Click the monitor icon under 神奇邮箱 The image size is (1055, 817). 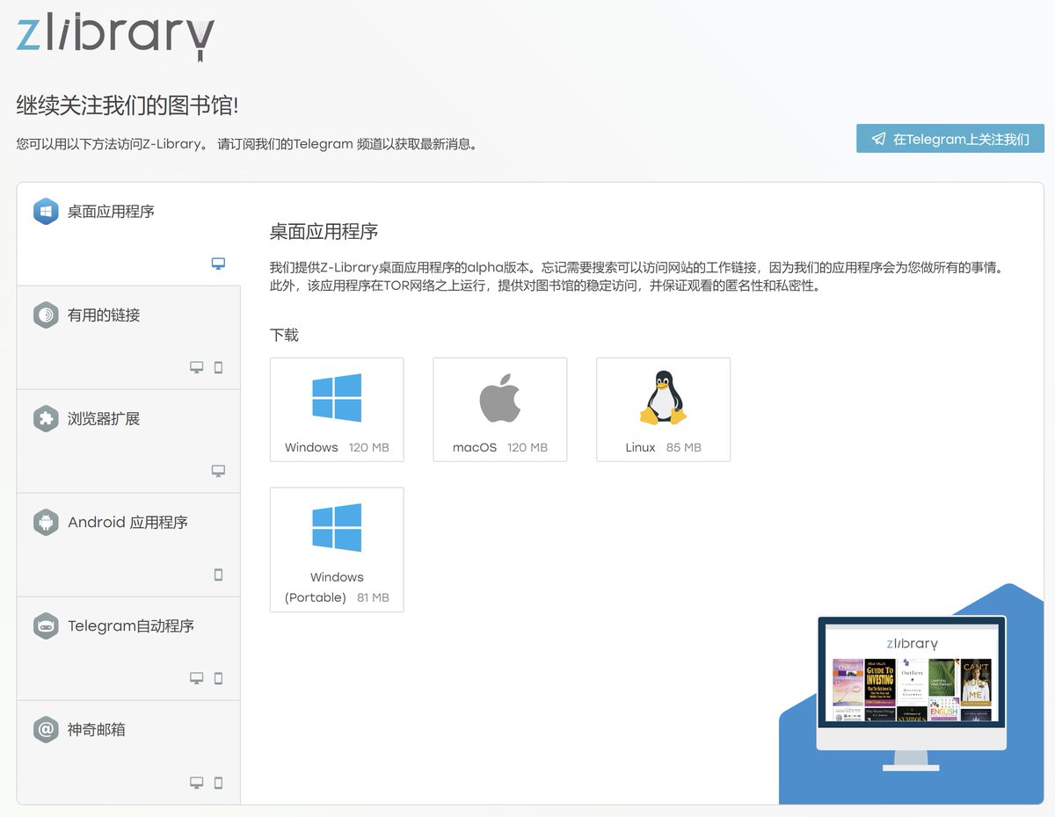197,782
